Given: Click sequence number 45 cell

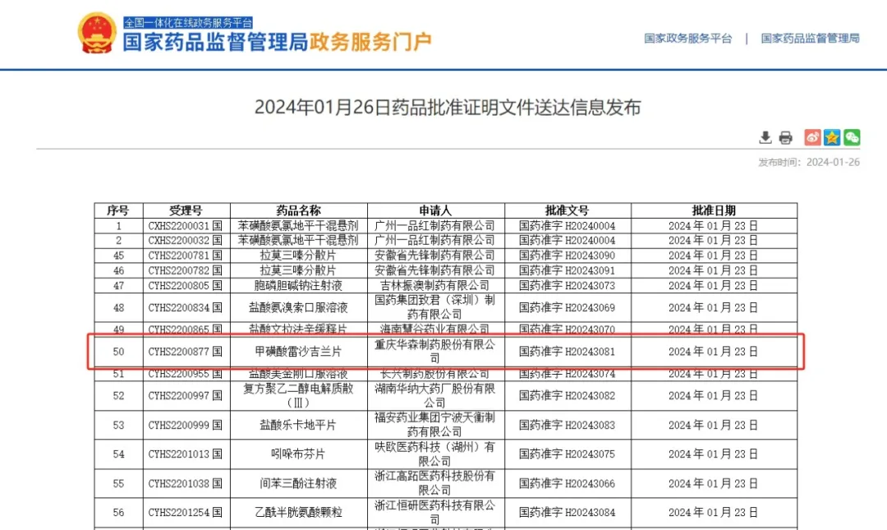Looking at the screenshot, I should point(119,256).
